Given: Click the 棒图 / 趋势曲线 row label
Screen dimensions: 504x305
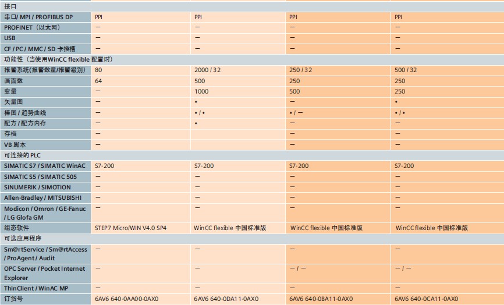Looking at the screenshot, I should click(x=25, y=112).
